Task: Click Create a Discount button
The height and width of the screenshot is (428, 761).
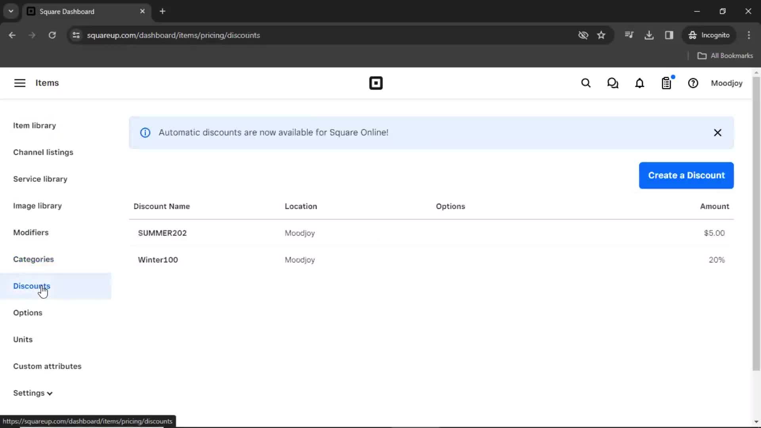Action: (x=686, y=175)
